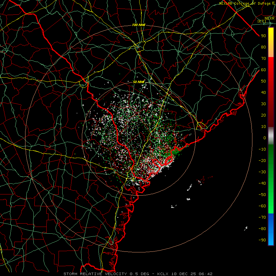Click the 30 value on the velocity scale
Screen dimensions: 276x276
coord(263,104)
